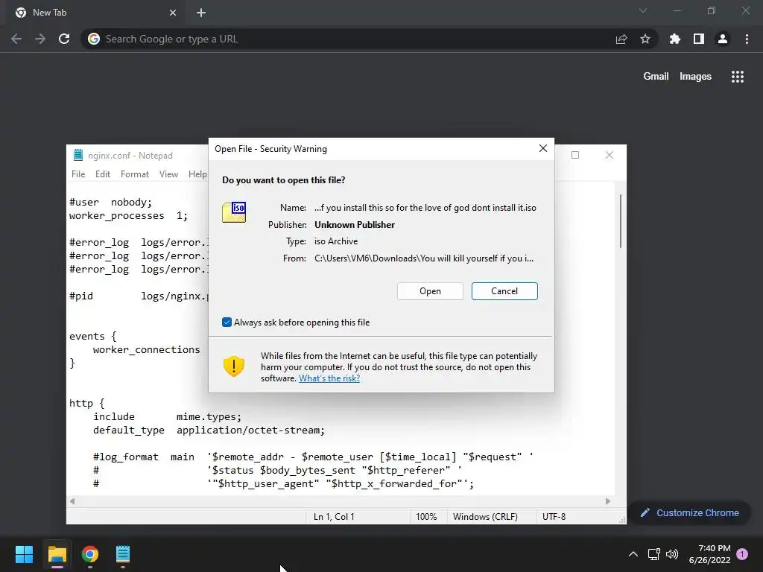This screenshot has width=763, height=572.
Task: Click Cancel in the Security Warning dialog
Action: 504,291
